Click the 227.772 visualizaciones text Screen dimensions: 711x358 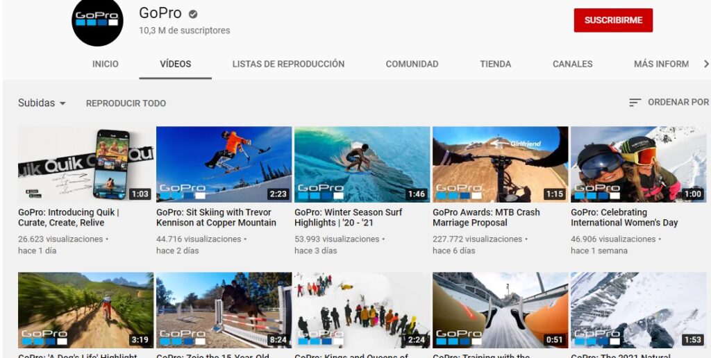point(478,239)
